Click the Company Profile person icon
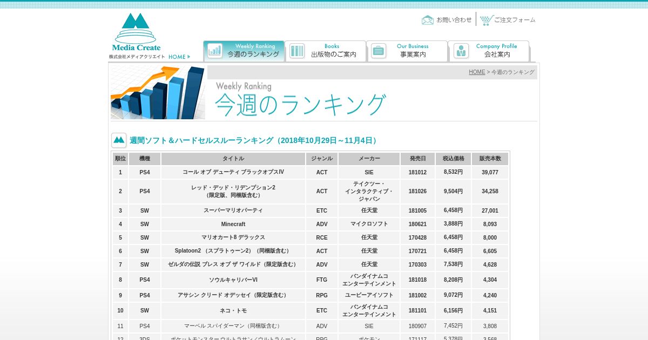Screen dimensions: 648x340 462,51
